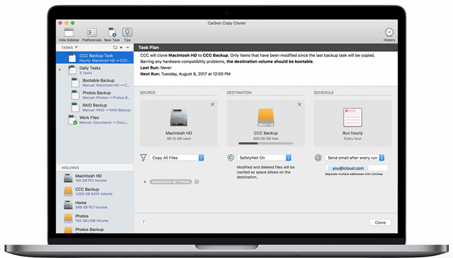Screen dimensions: 453x258
Task: Click the 'Every hour' schedule text
Action: click(x=352, y=139)
